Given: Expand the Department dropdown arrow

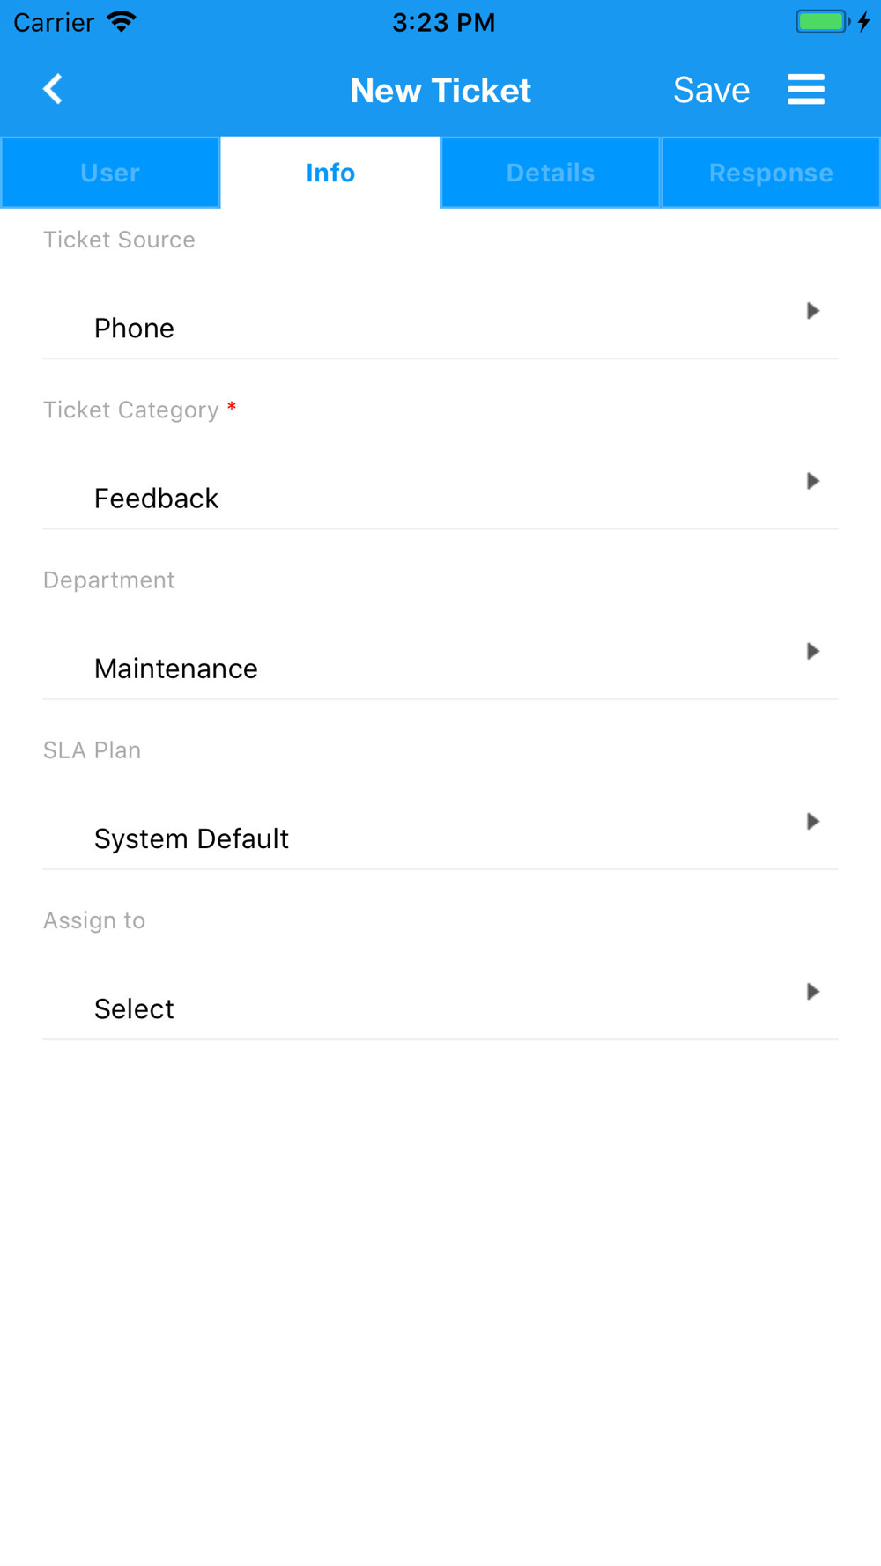Looking at the screenshot, I should tap(812, 651).
